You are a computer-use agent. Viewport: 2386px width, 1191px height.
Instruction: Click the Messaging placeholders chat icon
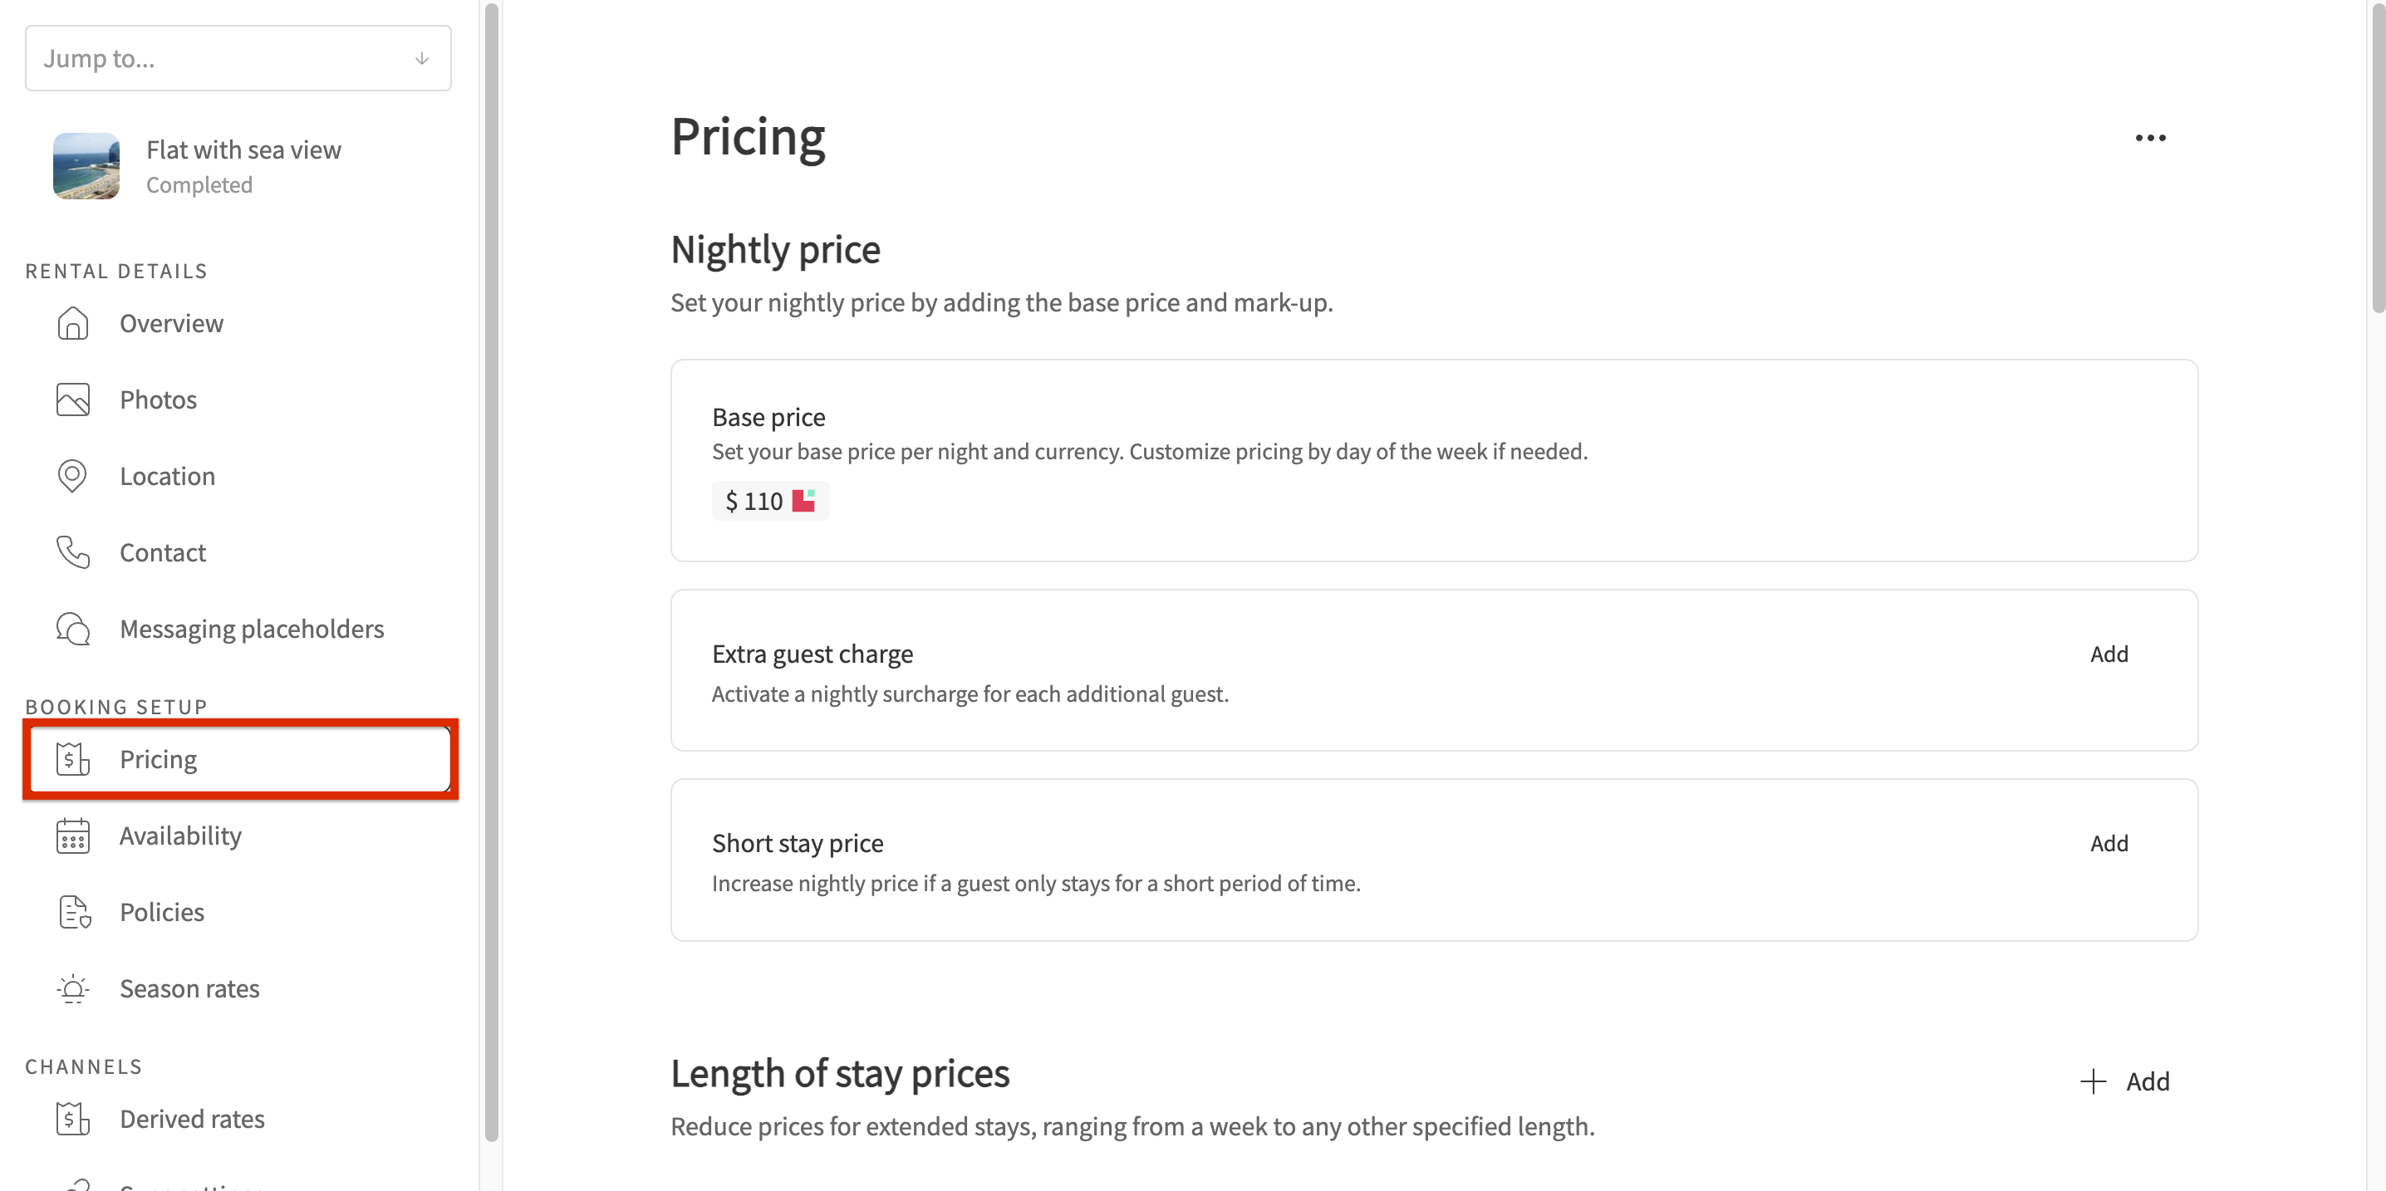(72, 629)
